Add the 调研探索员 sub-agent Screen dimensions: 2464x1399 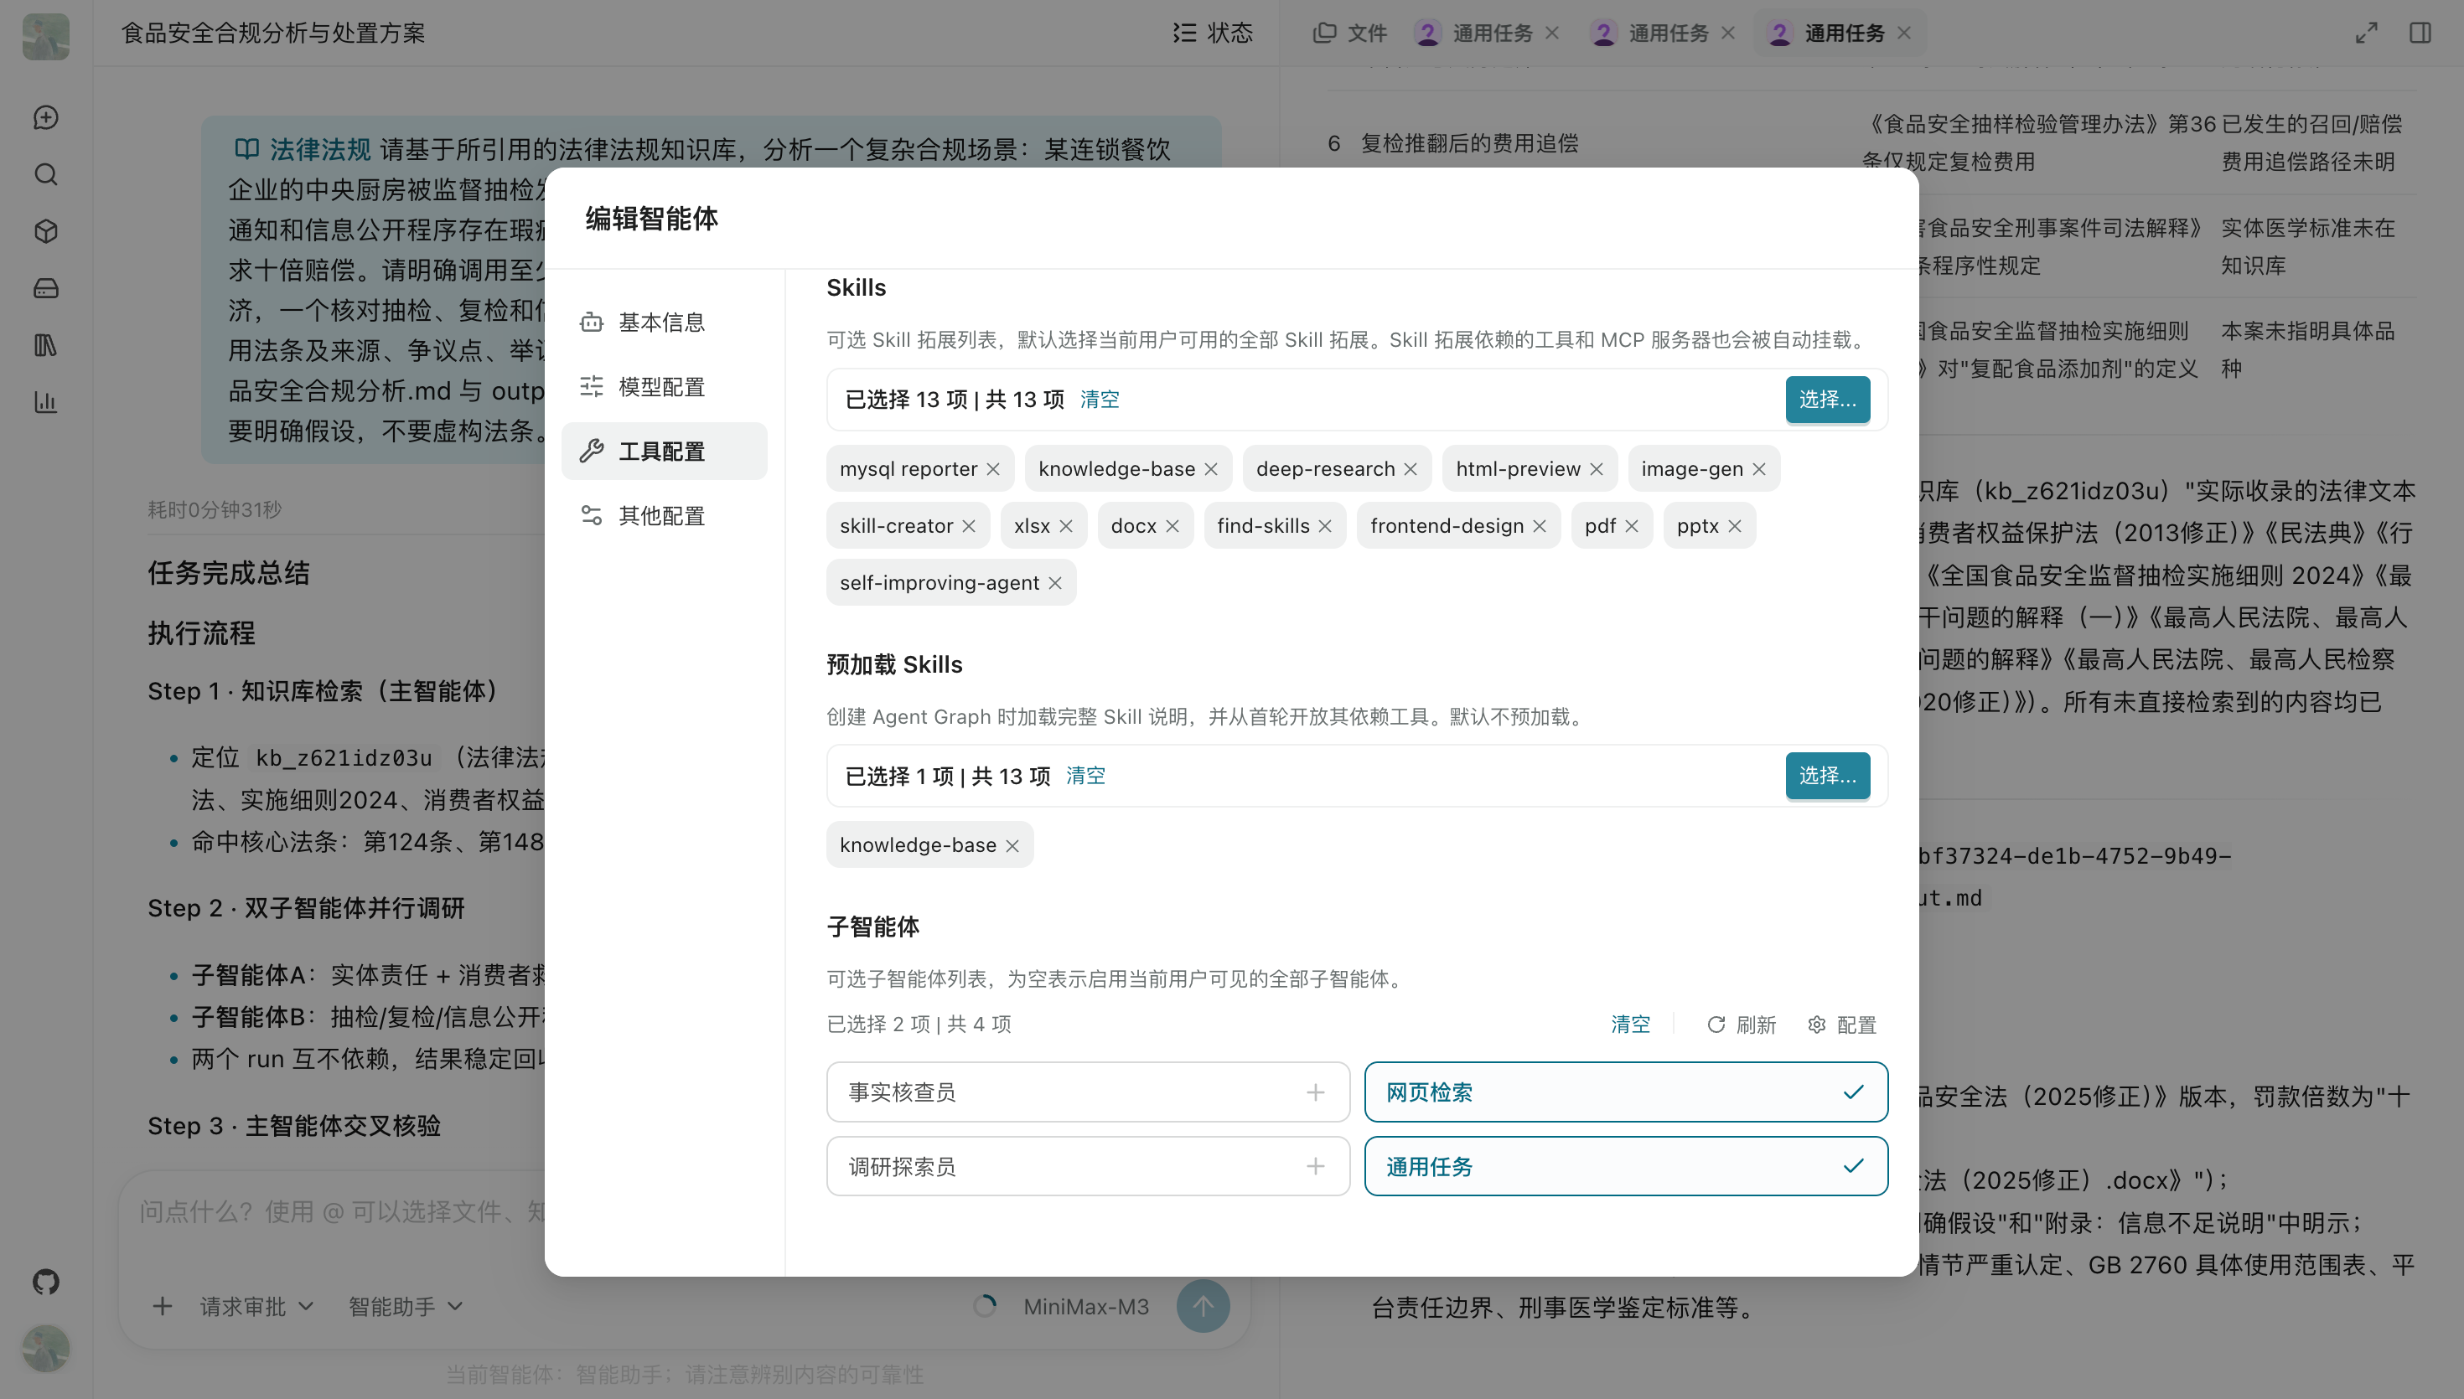coord(1088,1166)
